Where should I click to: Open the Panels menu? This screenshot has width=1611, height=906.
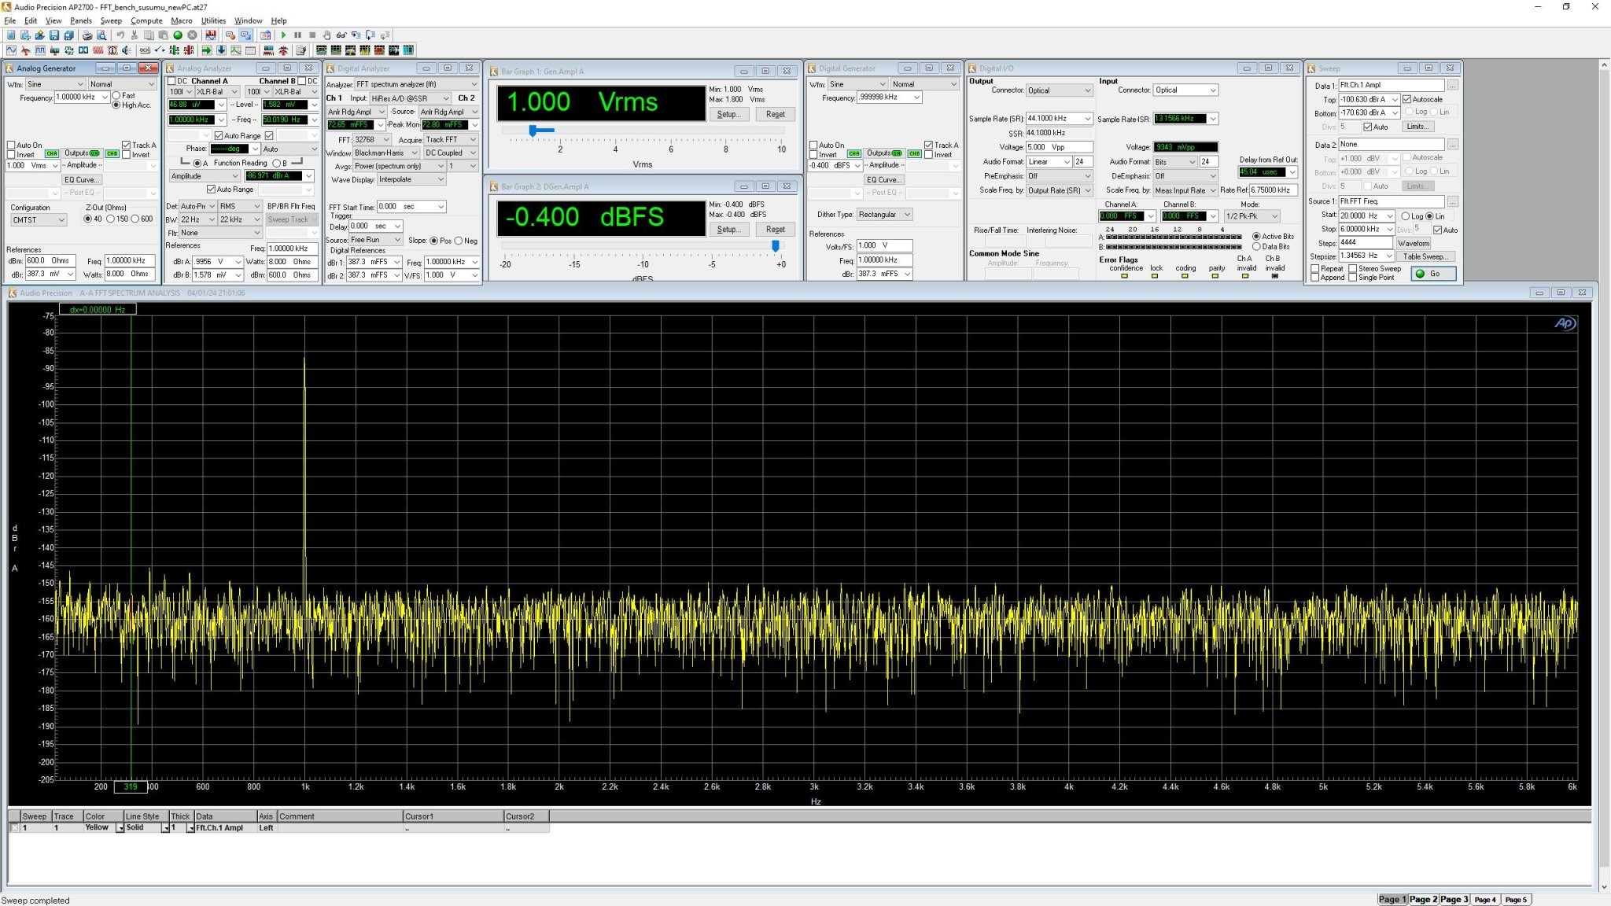(81, 20)
